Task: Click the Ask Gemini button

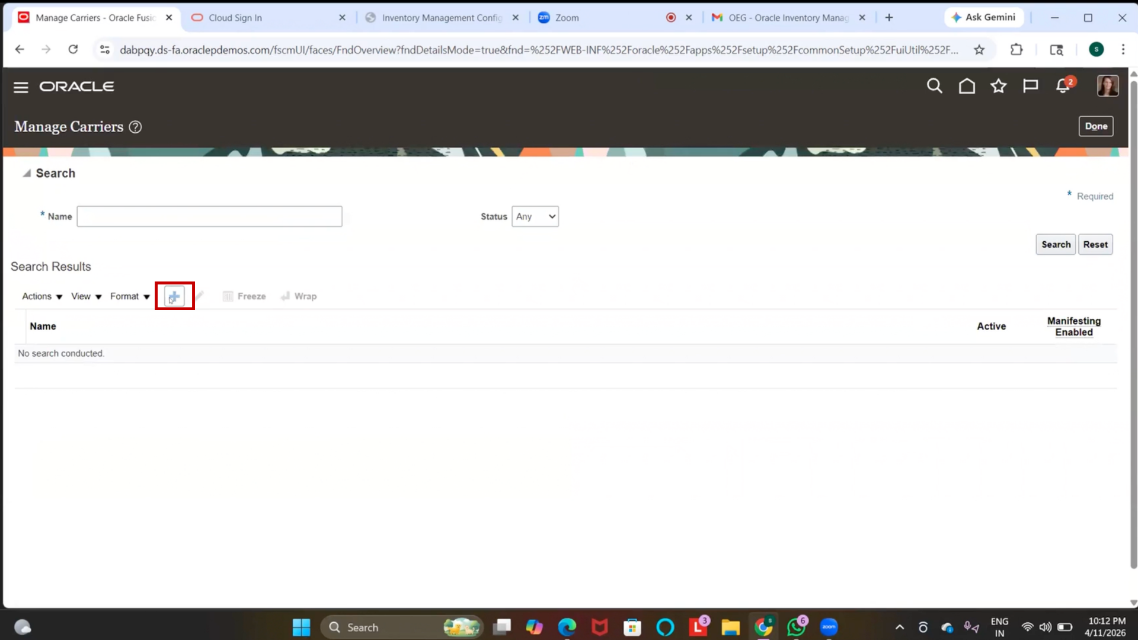Action: point(983,18)
